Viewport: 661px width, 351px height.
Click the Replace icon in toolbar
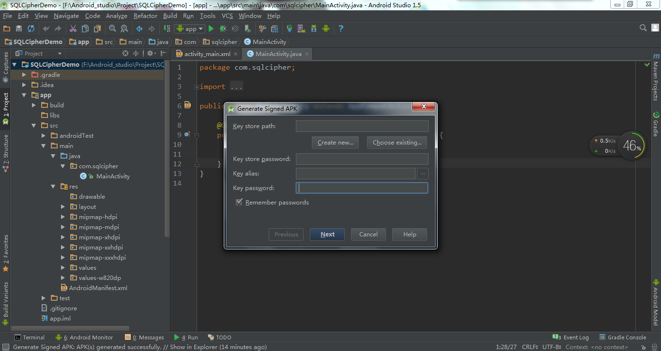pos(124,29)
